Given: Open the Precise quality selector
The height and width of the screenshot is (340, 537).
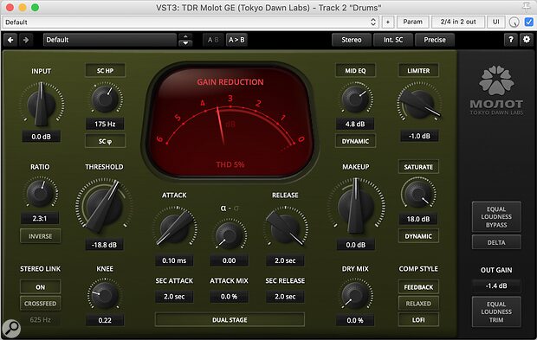Looking at the screenshot, I should 435,40.
